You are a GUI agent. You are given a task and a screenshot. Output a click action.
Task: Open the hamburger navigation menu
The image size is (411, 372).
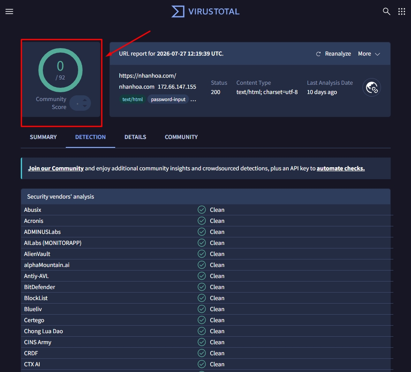9,11
